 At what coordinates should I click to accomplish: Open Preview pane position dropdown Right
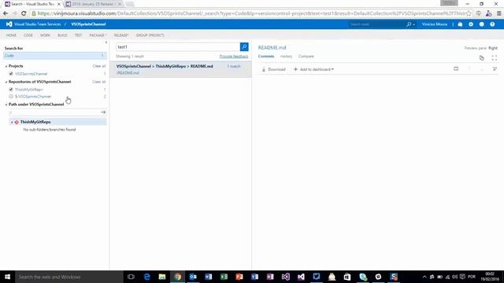pos(493,48)
